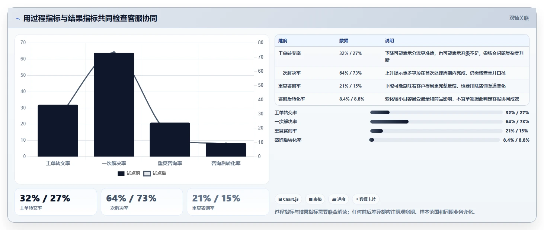Click the title 用过程指标与结果指标共同检查客服协同
544x230 pixels.
90,18
